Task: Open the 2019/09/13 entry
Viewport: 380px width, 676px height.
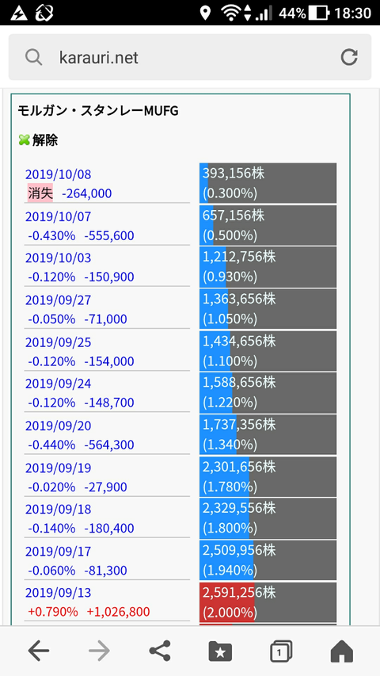Action: (58, 592)
